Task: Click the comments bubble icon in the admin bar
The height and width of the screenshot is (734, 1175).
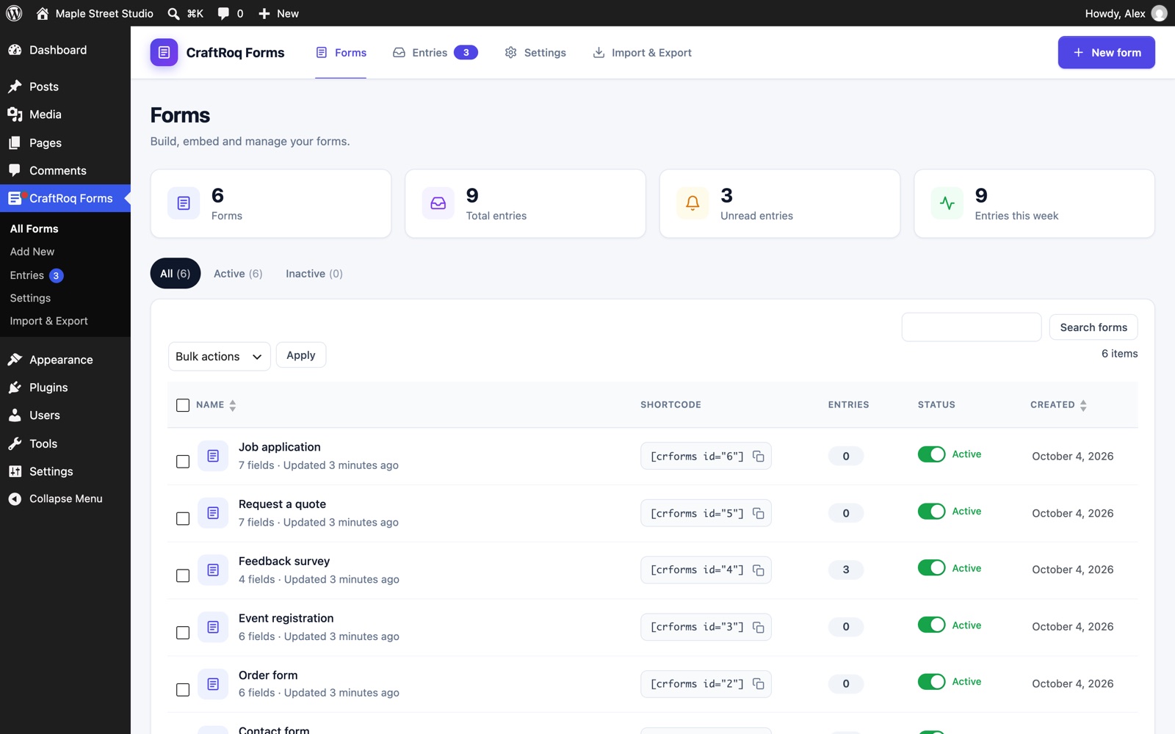Action: 223,13
